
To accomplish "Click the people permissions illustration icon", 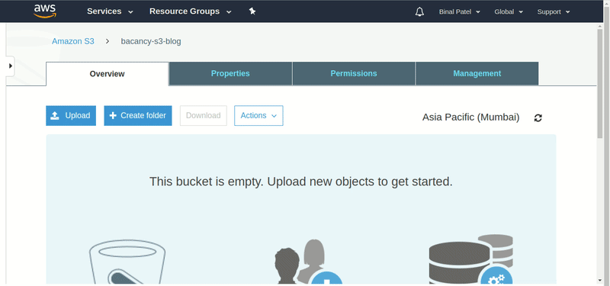I will (x=309, y=262).
